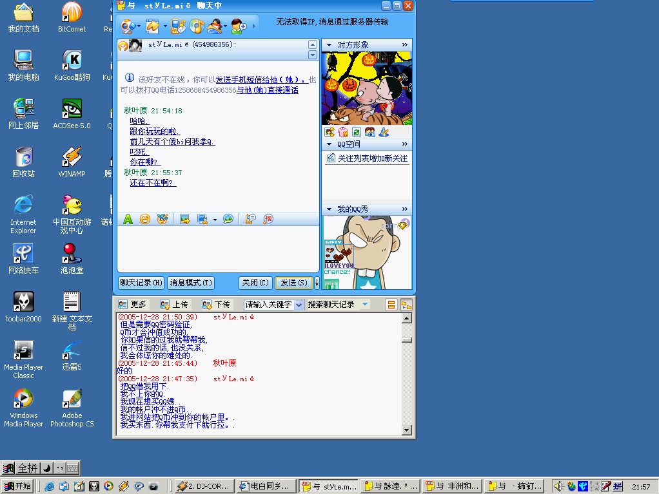
Task: Click the send SMS phone icon
Action: (x=179, y=26)
